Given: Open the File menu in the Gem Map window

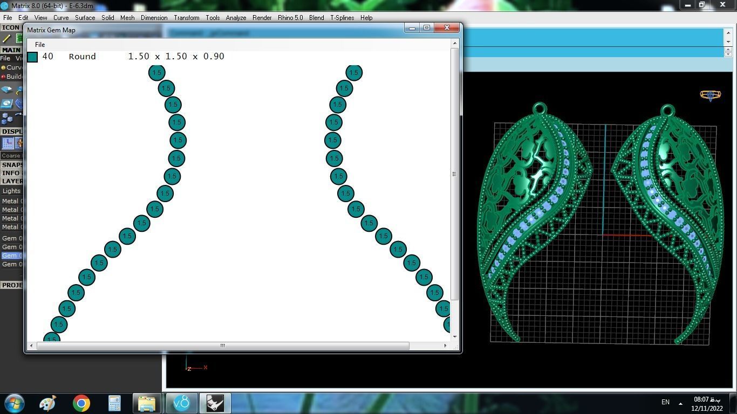Looking at the screenshot, I should coord(40,45).
